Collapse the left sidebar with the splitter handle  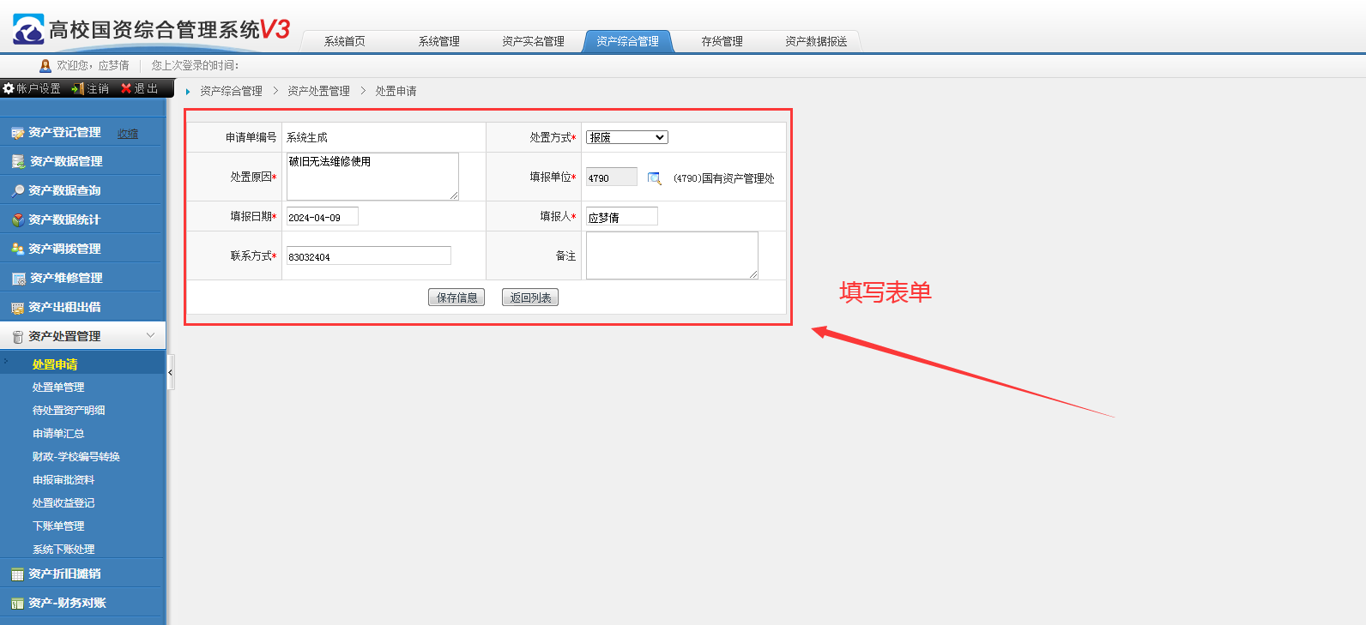tap(171, 372)
